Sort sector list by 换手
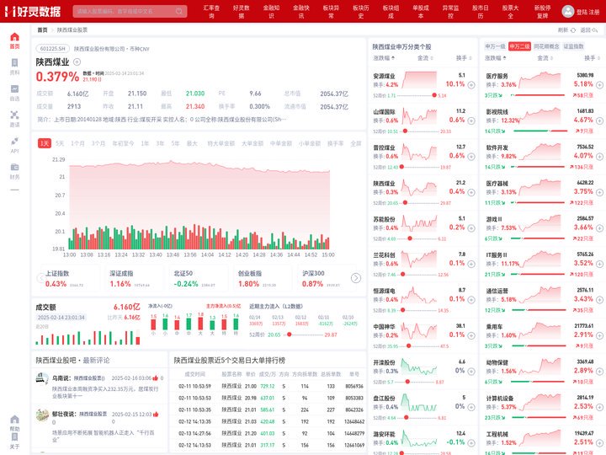This screenshot has width=606, height=455. [592, 58]
